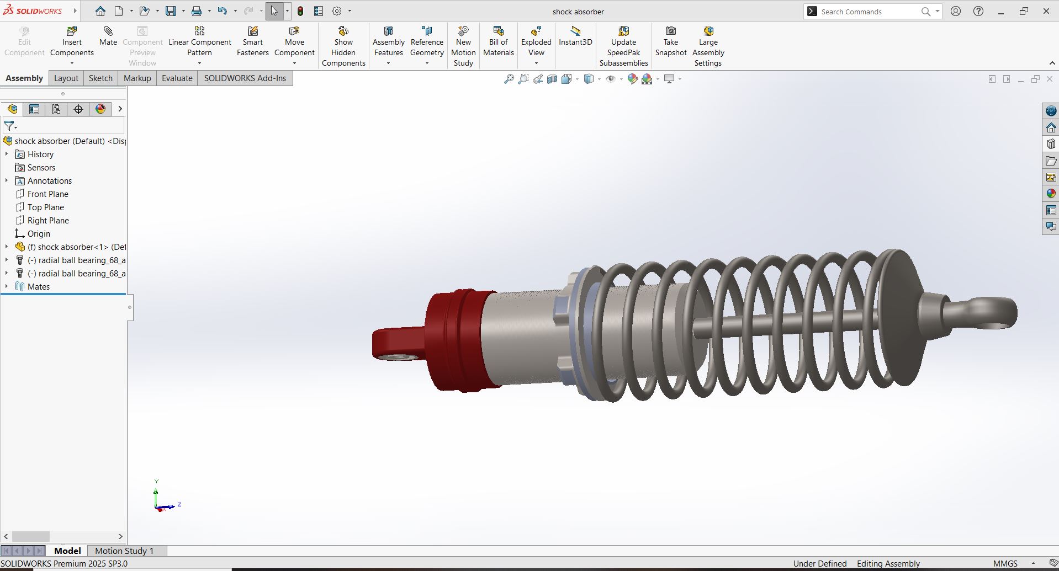1059x571 pixels.
Task: Click Zoom to Fit in view toolbar
Action: 509,79
